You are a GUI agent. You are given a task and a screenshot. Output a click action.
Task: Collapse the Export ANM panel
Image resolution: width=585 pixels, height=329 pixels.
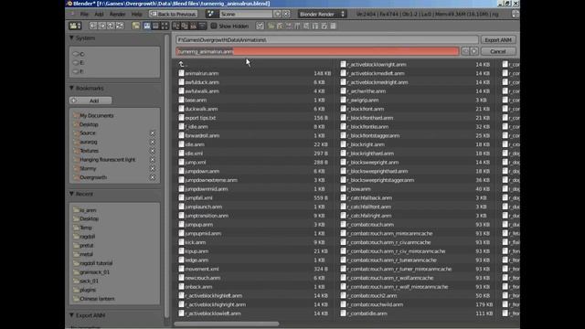[71, 315]
